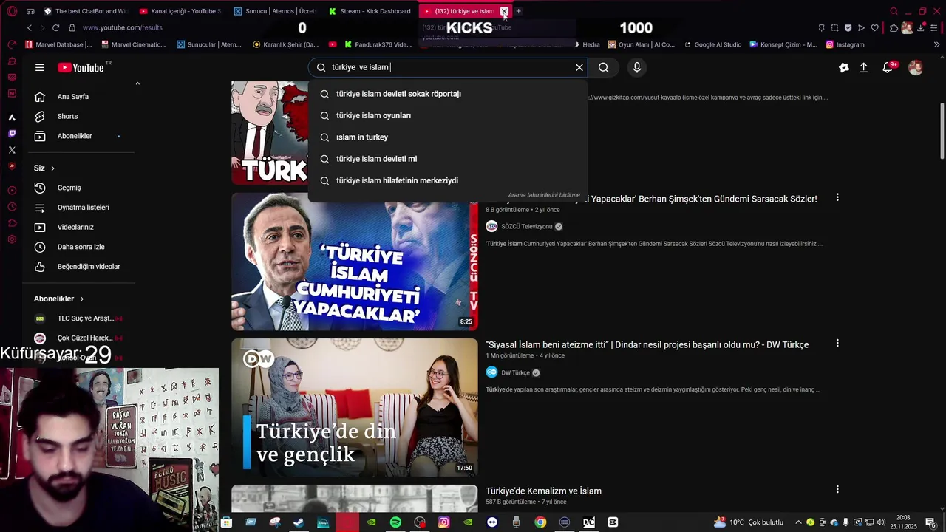The width and height of the screenshot is (946, 532).
Task: Expand the Abonelikler section header
Action: tap(59, 299)
